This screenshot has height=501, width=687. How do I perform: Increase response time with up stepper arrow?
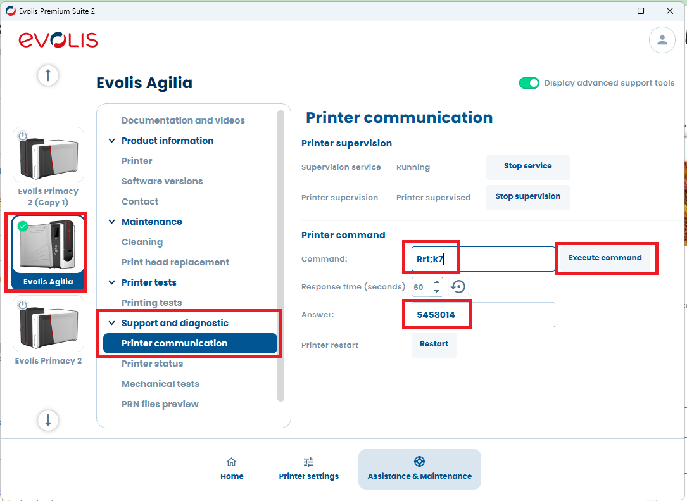436,282
